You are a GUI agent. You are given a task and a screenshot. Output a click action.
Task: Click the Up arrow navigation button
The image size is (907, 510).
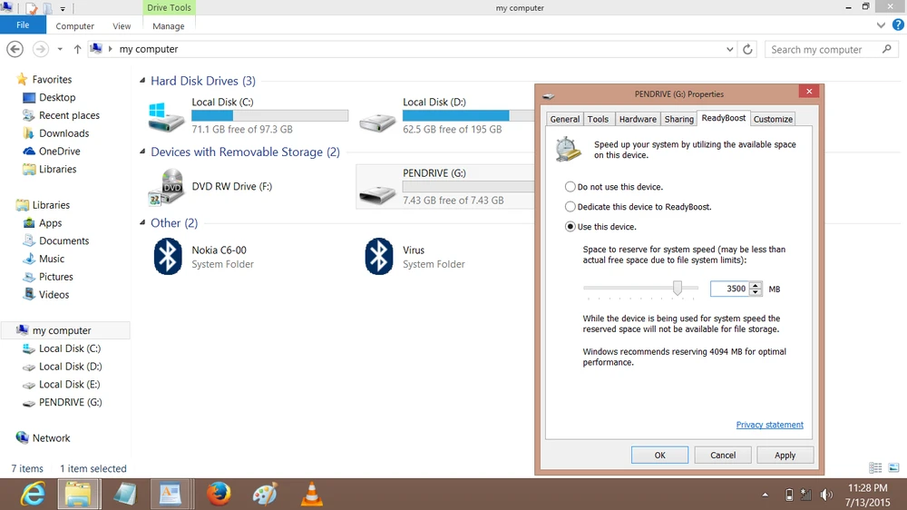point(78,49)
